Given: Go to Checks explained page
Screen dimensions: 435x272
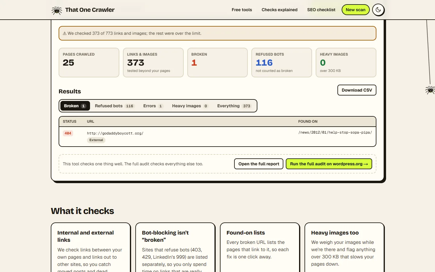Looking at the screenshot, I should 279,10.
